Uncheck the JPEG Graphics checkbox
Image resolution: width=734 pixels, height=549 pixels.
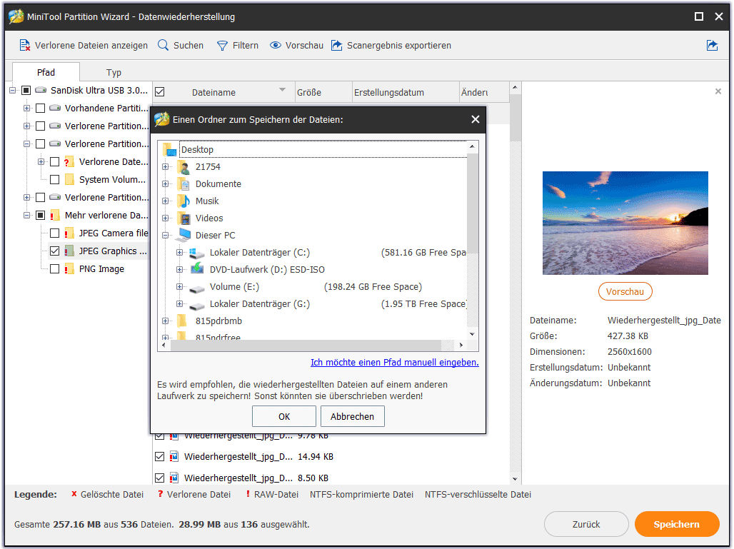pyautogui.click(x=54, y=251)
